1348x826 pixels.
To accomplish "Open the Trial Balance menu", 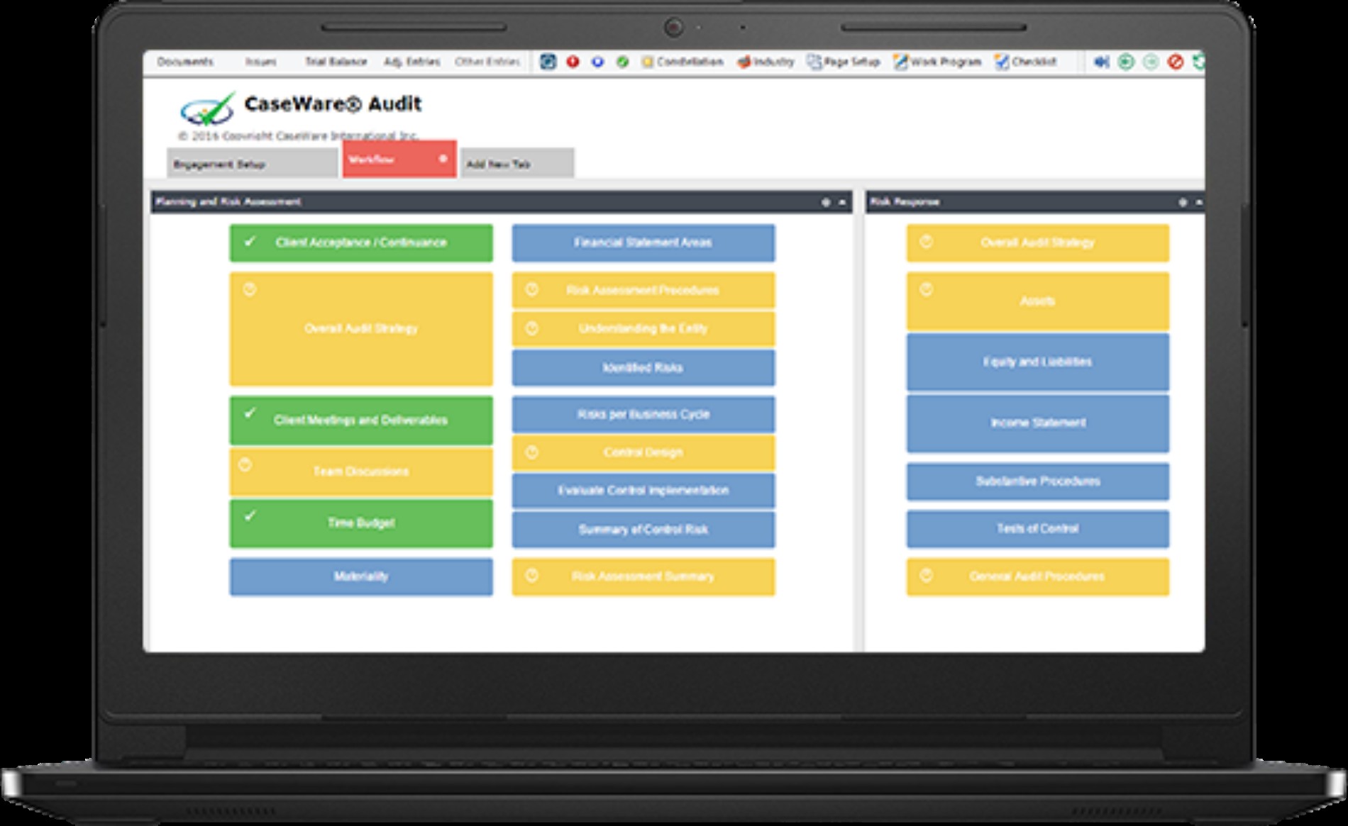I will click(336, 62).
